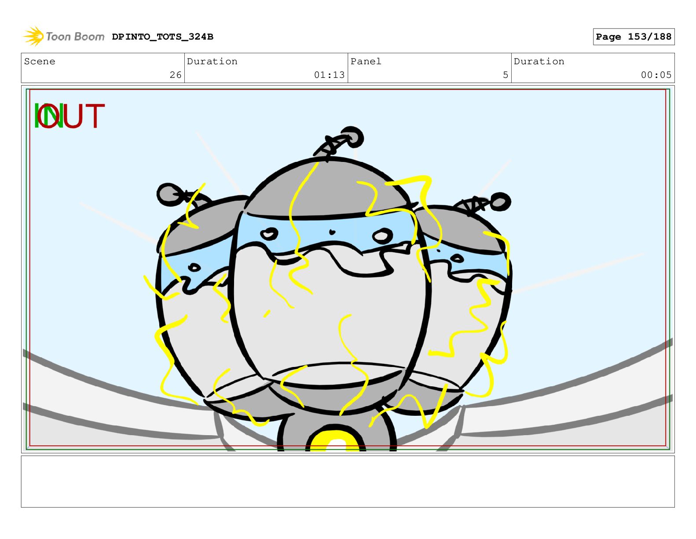Click the storyboard panel robot drawing
The image size is (696, 539).
[x=334, y=288]
